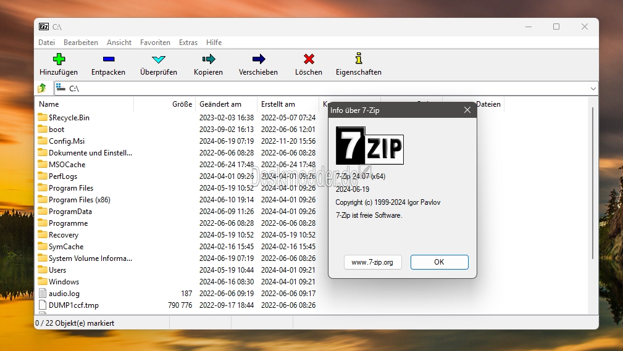This screenshot has height=351, width=623.
Task: Sort by Erstellt am column header
Action: [288, 104]
